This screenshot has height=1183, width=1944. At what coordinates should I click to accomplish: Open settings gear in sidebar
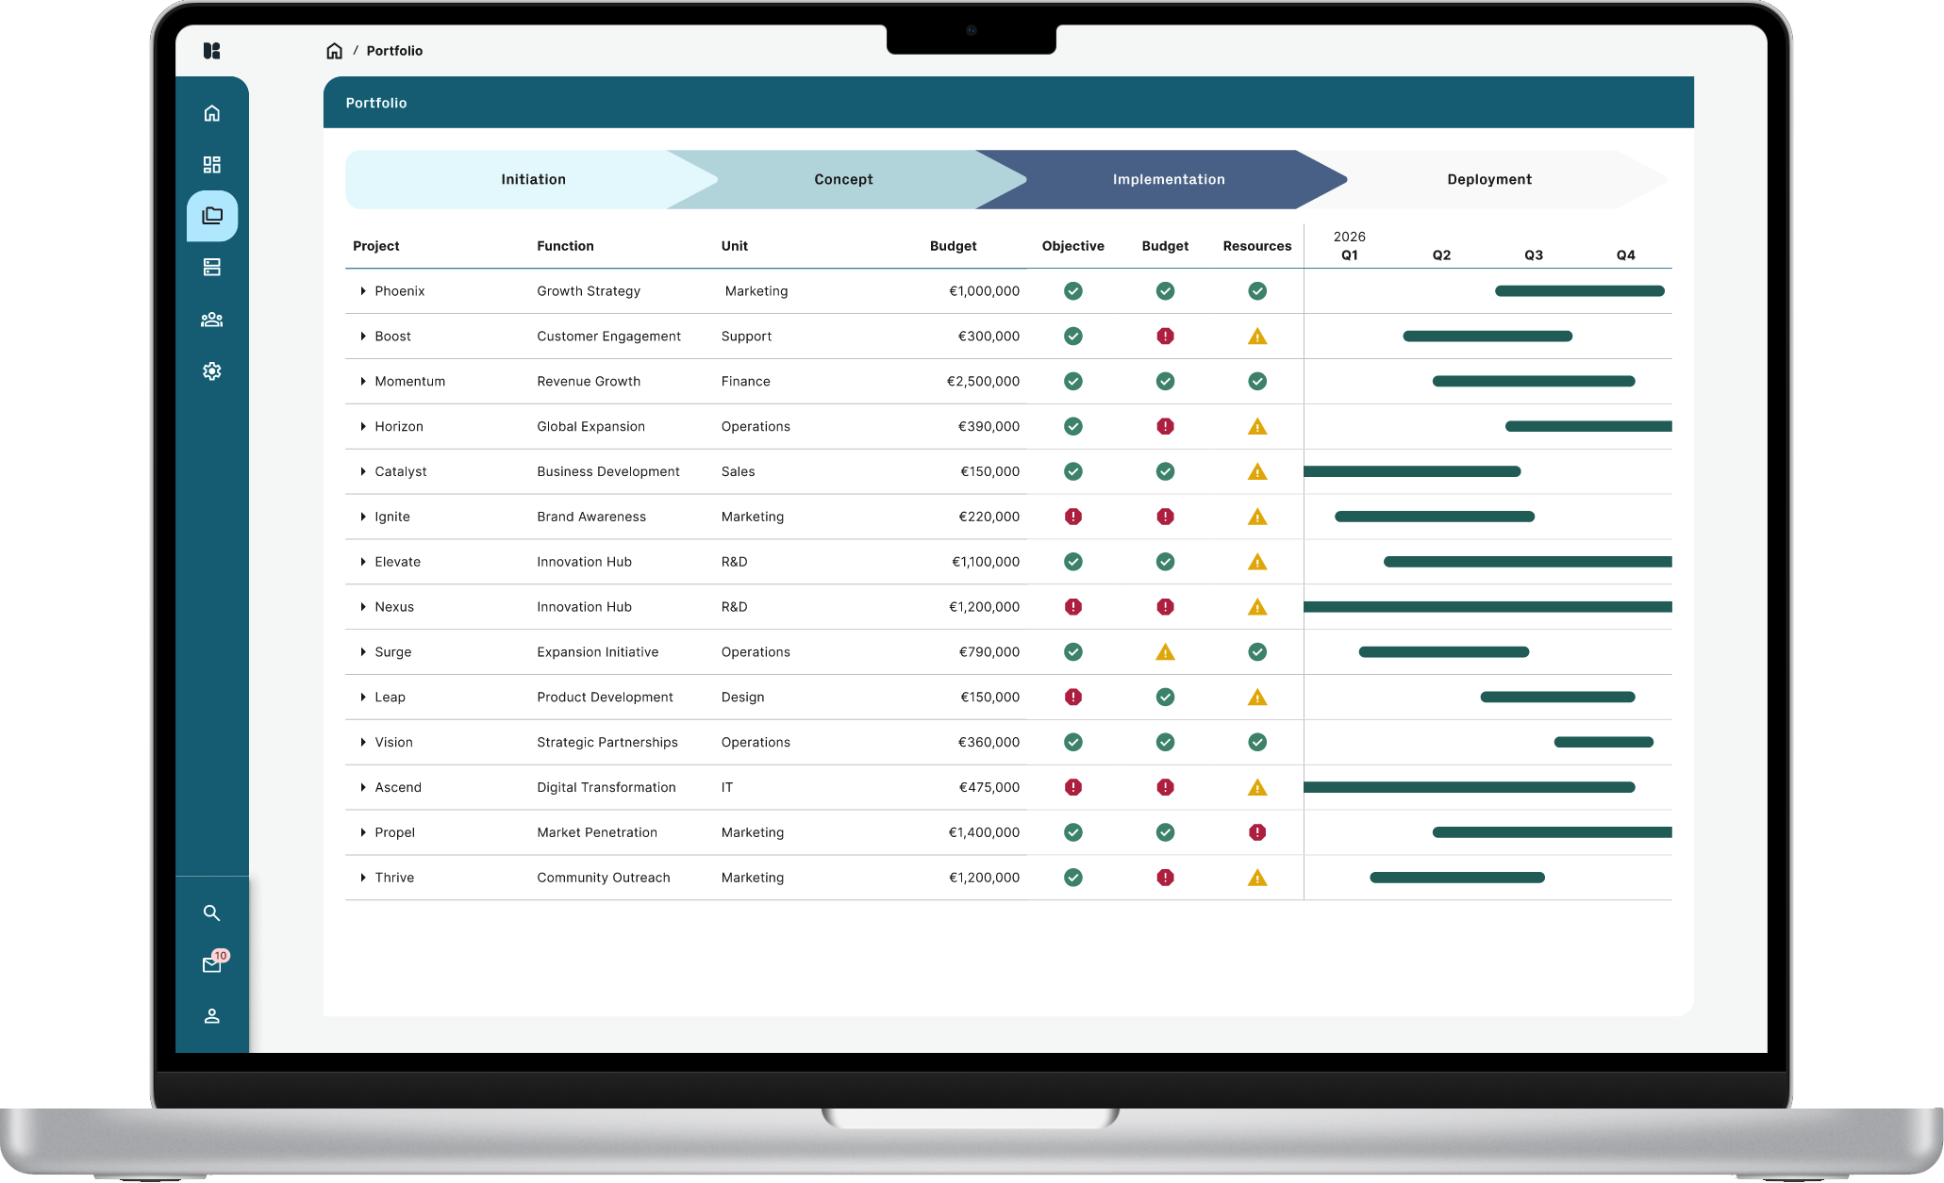coord(212,371)
